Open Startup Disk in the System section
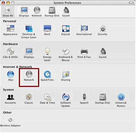Viewport: 136px width, 133px height. coord(102,99)
